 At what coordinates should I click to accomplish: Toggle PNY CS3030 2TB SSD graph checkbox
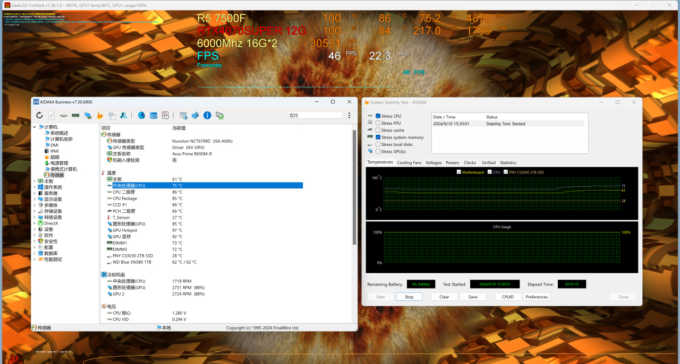click(506, 172)
